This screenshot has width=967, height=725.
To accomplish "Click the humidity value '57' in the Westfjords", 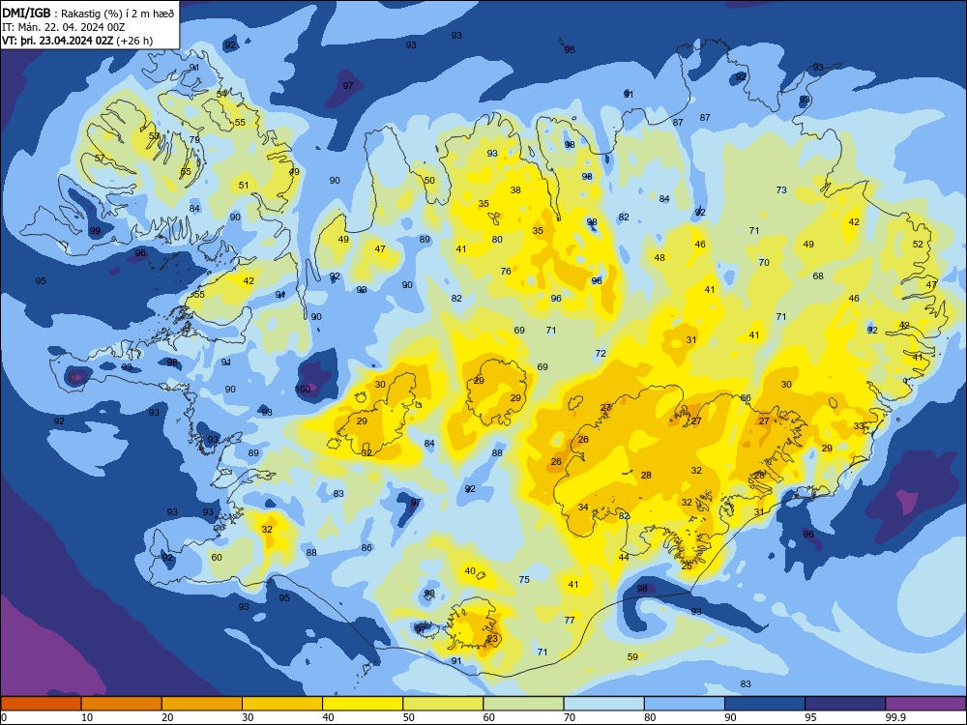I will click(100, 159).
